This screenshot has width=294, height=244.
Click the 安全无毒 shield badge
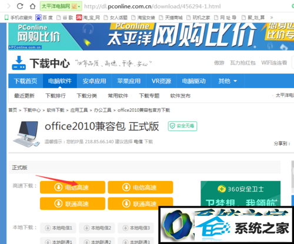(x=182, y=126)
